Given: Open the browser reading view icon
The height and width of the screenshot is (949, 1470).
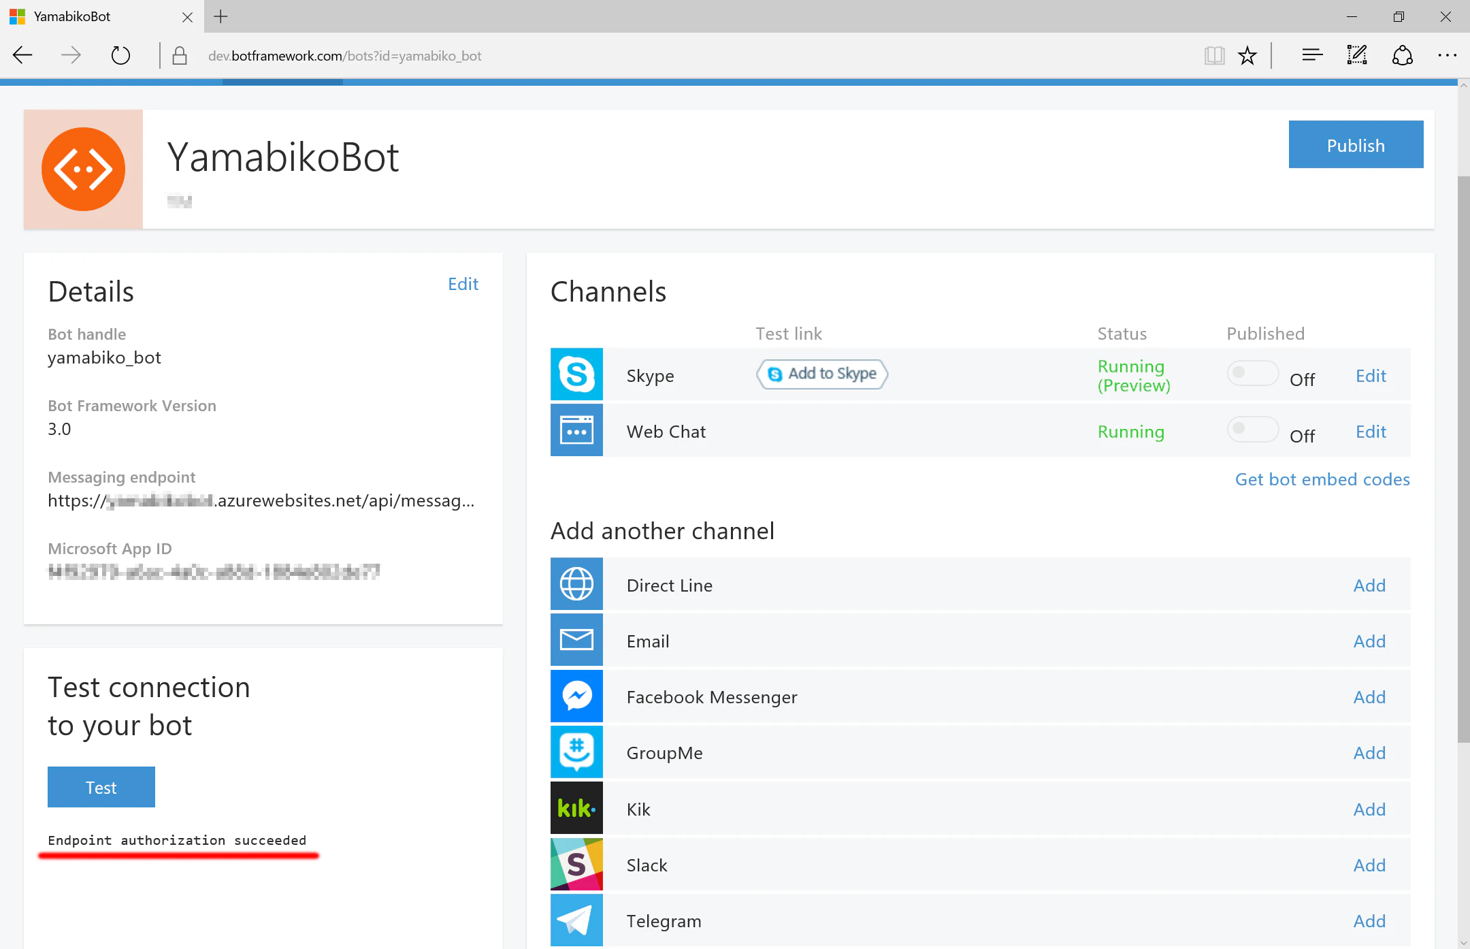Looking at the screenshot, I should coord(1214,56).
